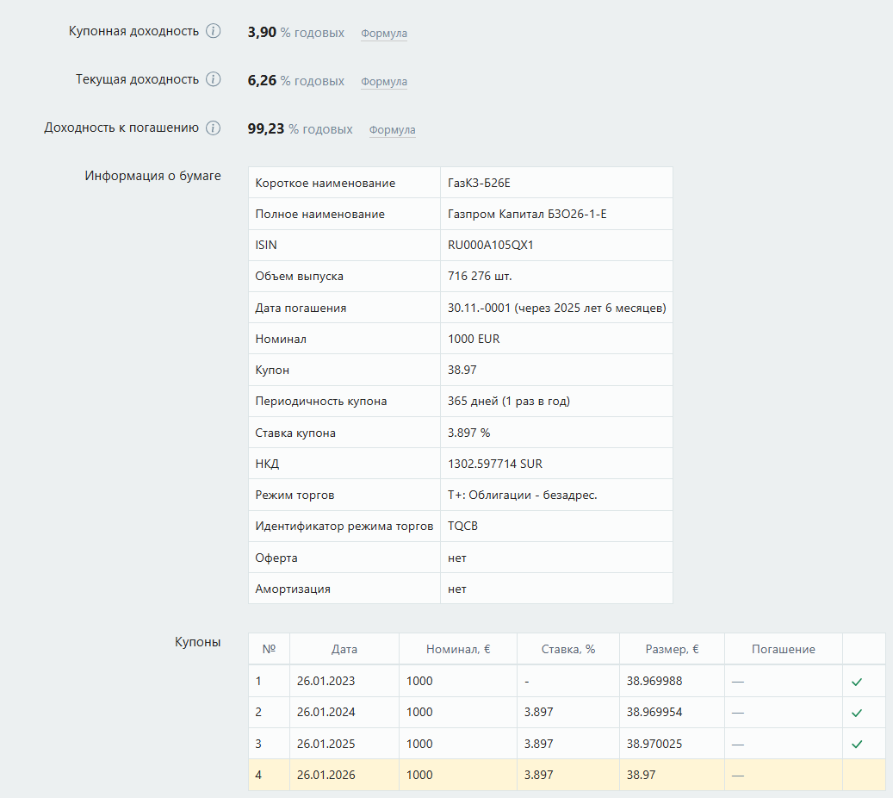Click yield value 99,23 % годовых
The image size is (893, 798).
(301, 128)
